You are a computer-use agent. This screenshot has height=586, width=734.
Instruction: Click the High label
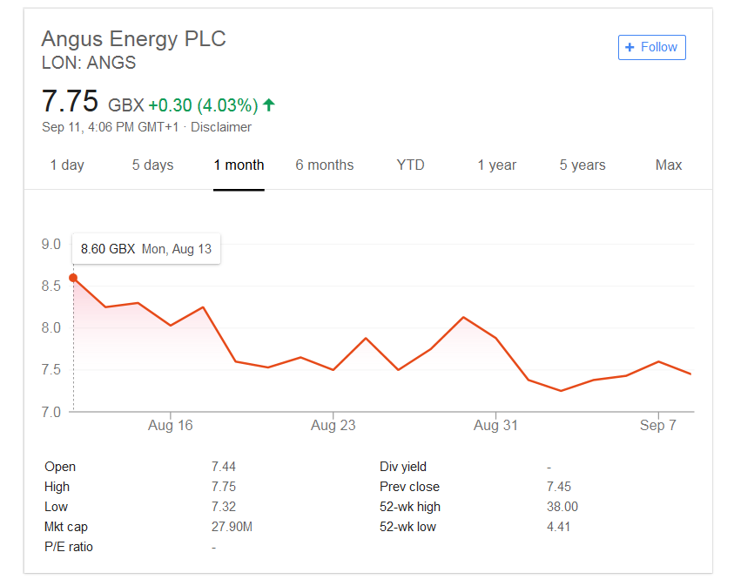(57, 487)
